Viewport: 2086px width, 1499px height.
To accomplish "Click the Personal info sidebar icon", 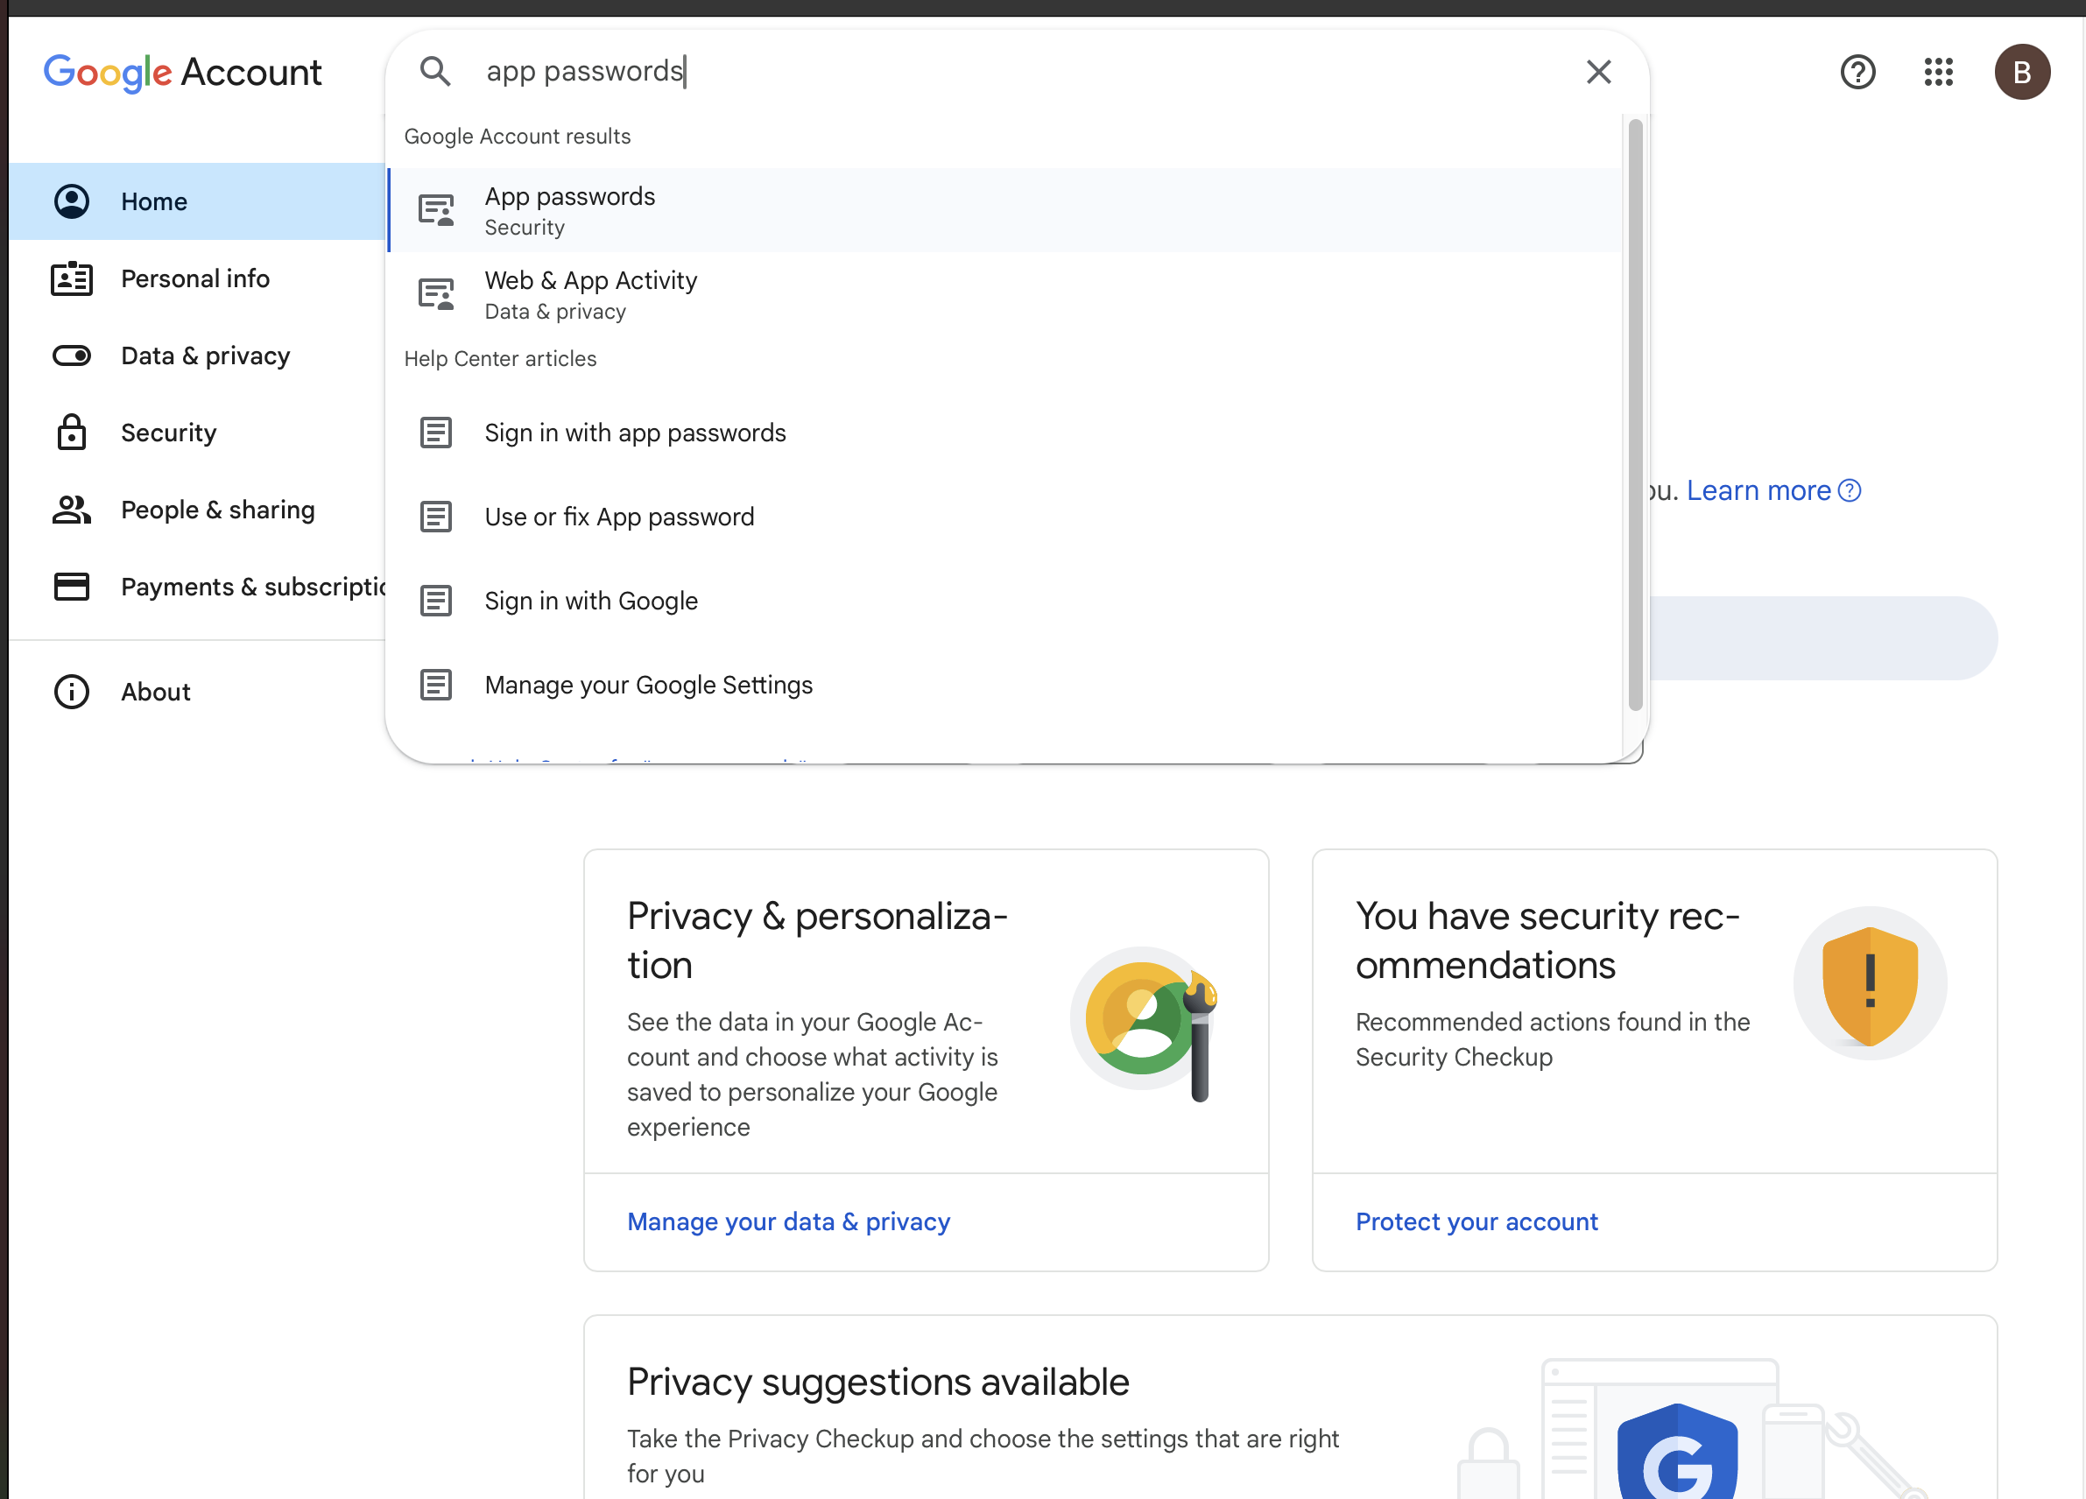I will pyautogui.click(x=72, y=278).
